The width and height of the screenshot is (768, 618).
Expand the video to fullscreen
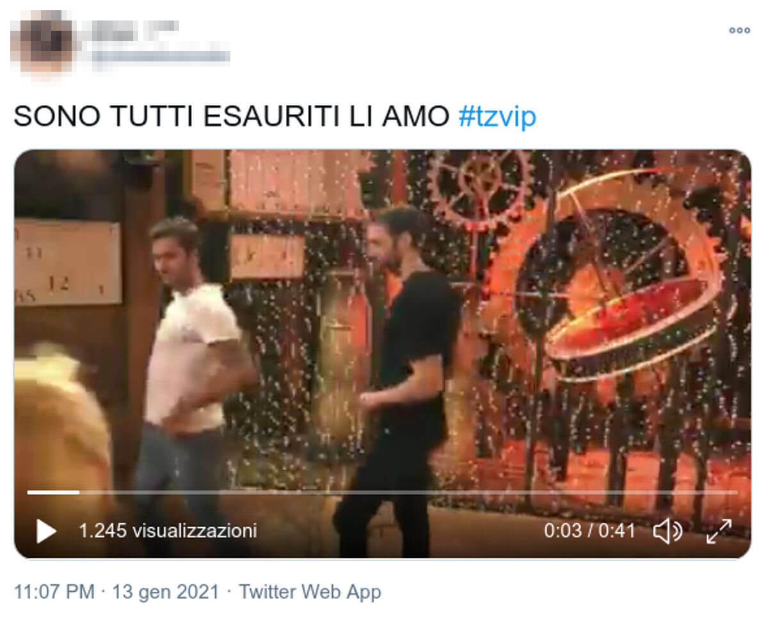pyautogui.click(x=719, y=531)
